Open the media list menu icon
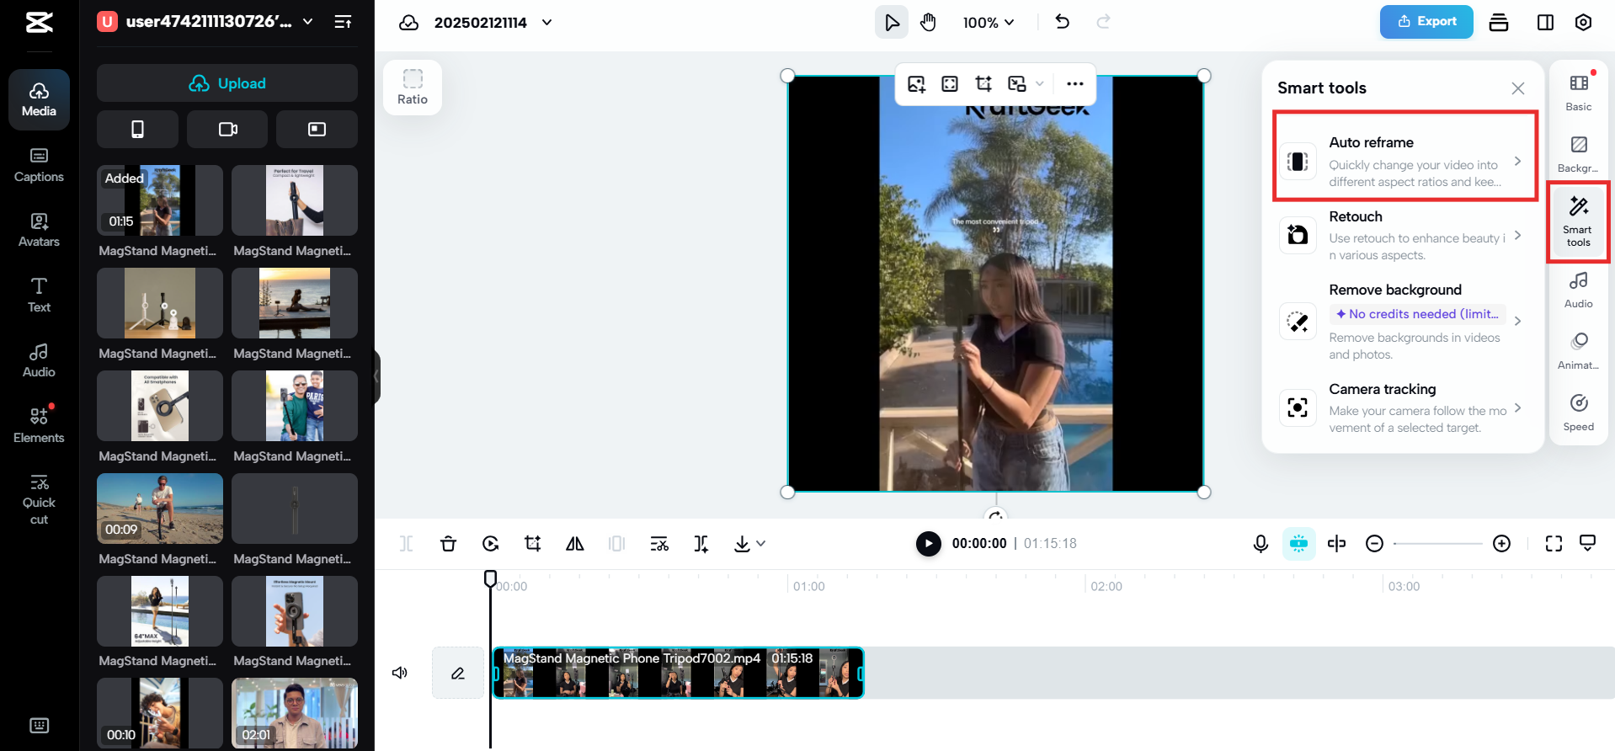This screenshot has height=751, width=1615. coord(343,22)
